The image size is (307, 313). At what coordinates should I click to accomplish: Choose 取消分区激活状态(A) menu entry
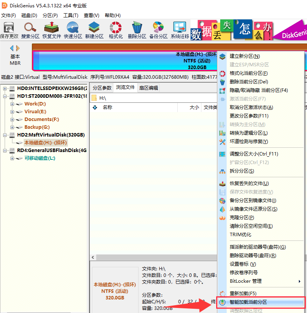coord(261,107)
